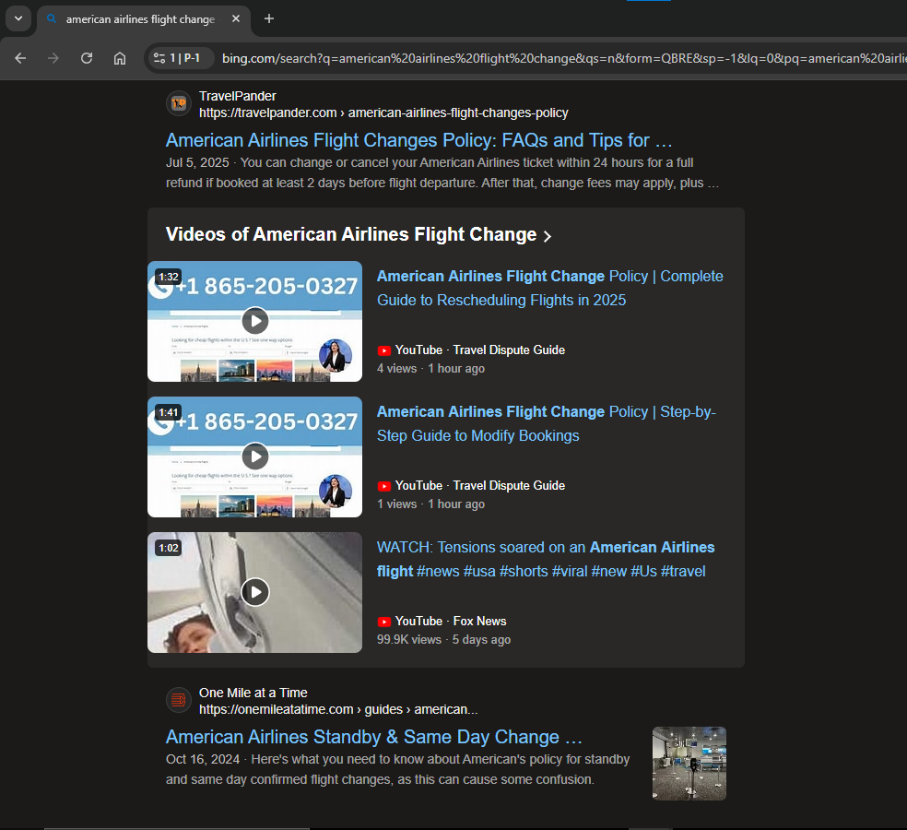The image size is (907, 830).
Task: Click the One Mile at a Time favicon
Action: [179, 701]
